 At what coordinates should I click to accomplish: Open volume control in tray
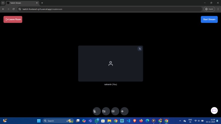(x=199, y=121)
